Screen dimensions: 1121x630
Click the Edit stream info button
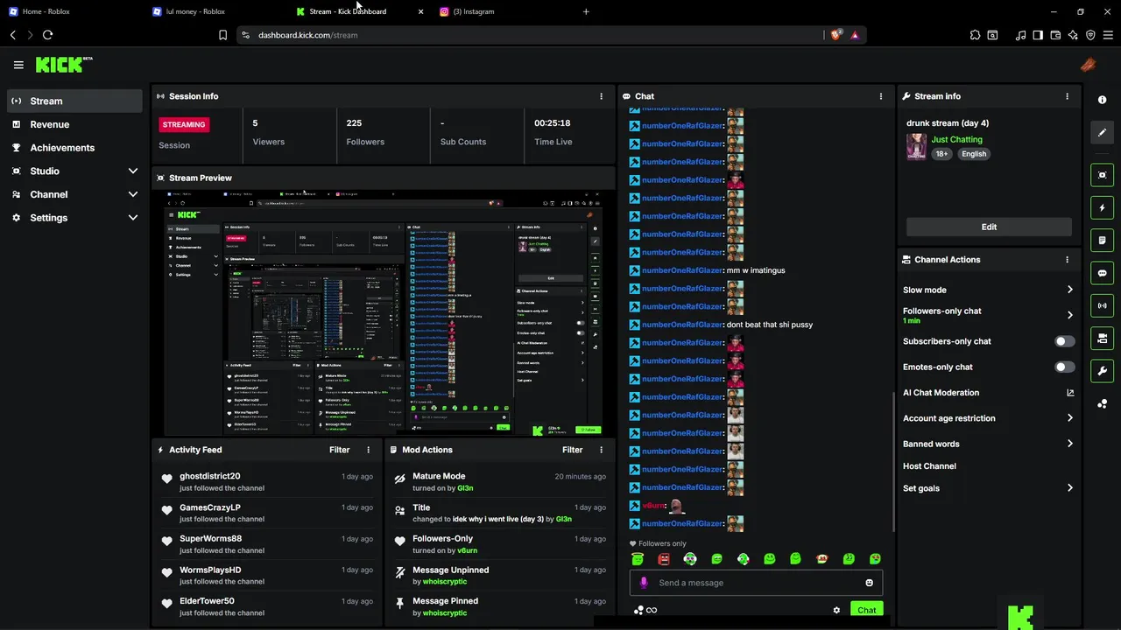(989, 227)
